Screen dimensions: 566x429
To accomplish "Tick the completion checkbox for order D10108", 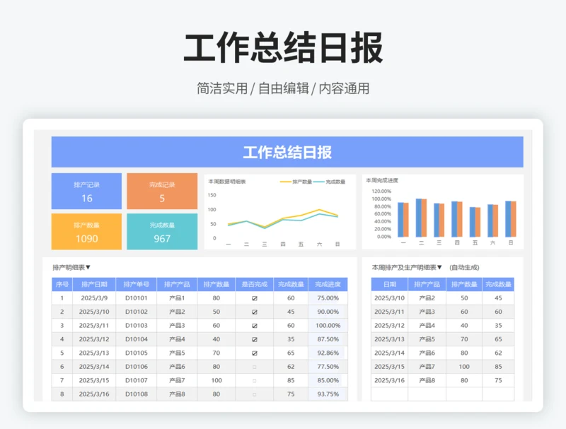I will coord(255,394).
